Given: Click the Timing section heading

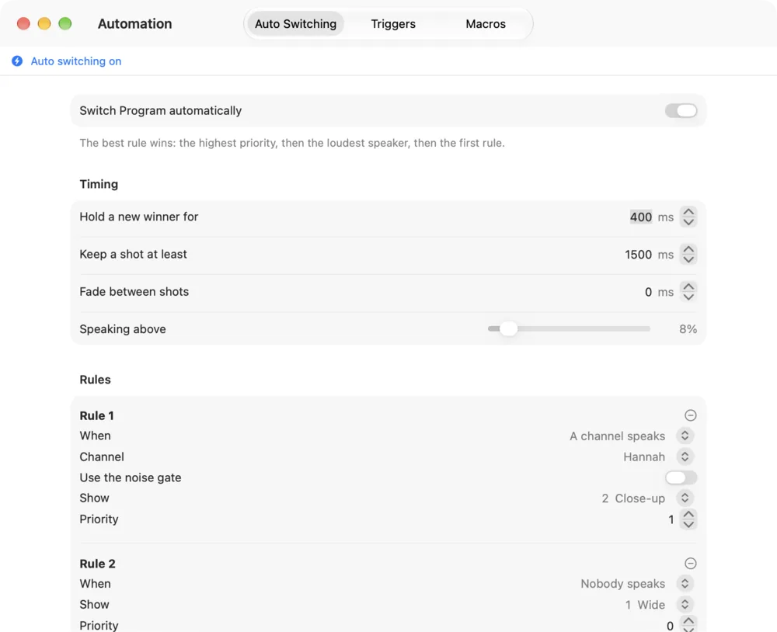Looking at the screenshot, I should click(x=99, y=184).
